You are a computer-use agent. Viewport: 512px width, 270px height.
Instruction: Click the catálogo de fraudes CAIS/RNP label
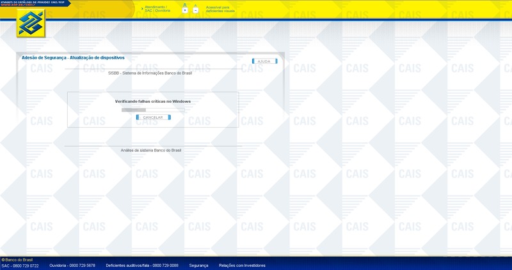tap(32, 2)
